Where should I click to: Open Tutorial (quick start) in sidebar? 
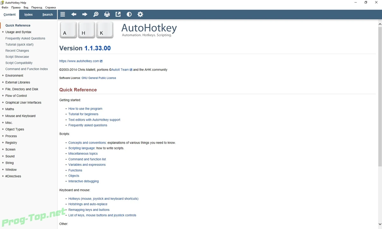[x=19, y=44]
